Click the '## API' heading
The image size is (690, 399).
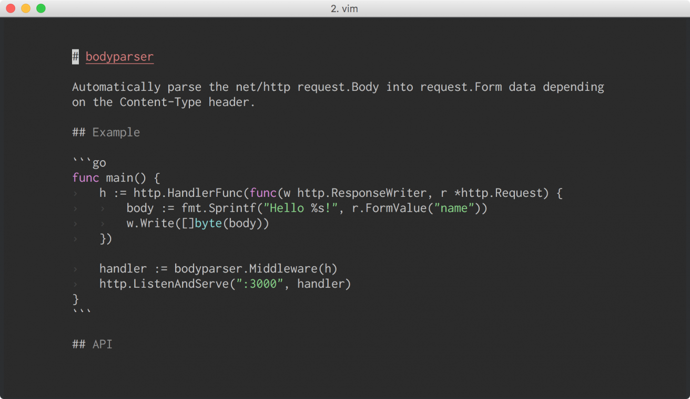click(x=93, y=345)
